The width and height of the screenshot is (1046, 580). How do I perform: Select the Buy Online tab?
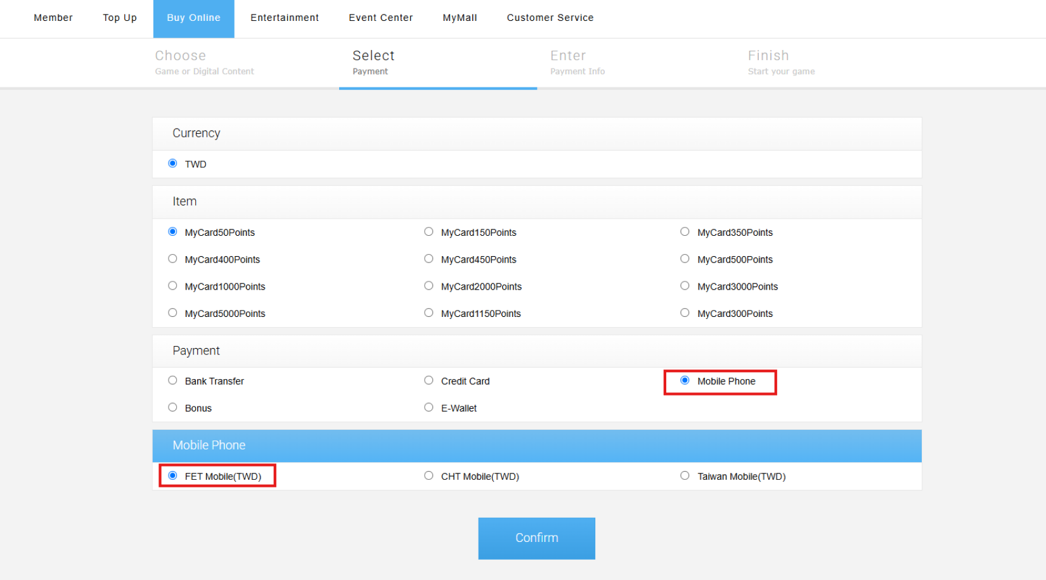194,18
